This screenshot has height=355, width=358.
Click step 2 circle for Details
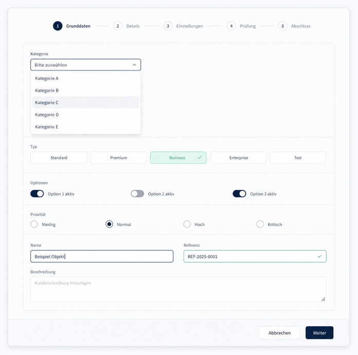[118, 26]
